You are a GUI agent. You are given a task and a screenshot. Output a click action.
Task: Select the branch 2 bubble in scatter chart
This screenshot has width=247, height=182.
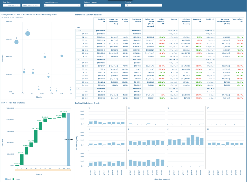[62, 56]
